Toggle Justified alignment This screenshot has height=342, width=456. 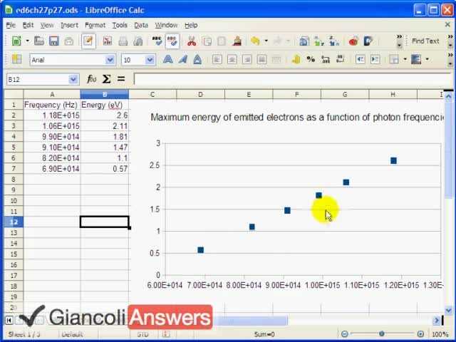[261, 60]
